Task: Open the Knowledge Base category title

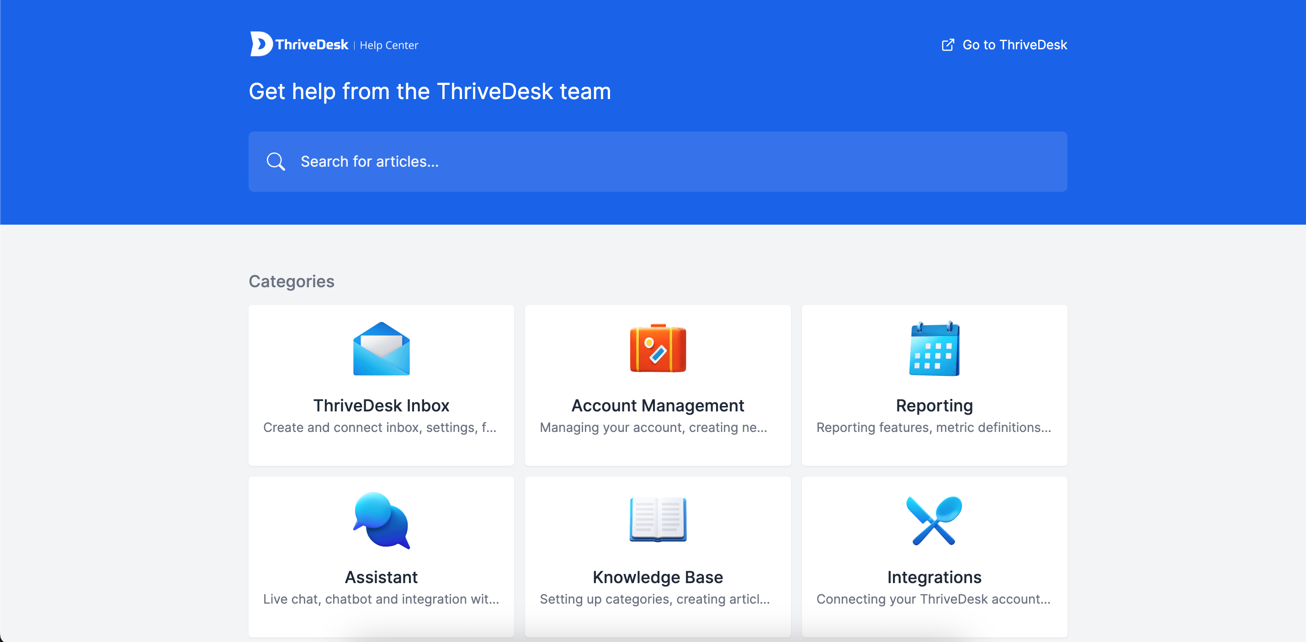Action: pyautogui.click(x=658, y=577)
